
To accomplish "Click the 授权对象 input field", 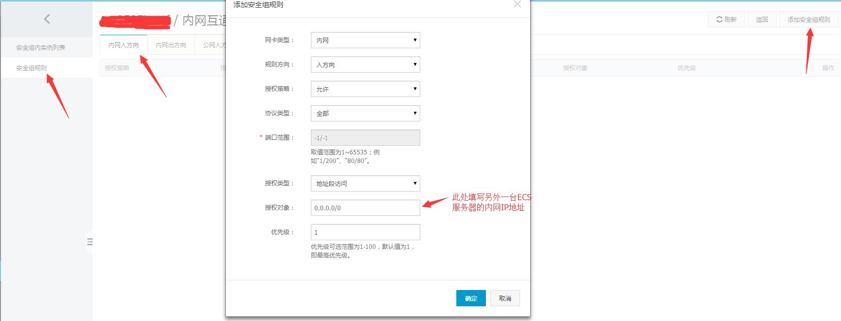I will pos(365,208).
